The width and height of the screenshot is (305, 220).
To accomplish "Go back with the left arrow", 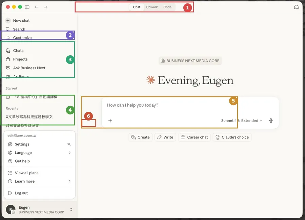I will coord(36,7).
